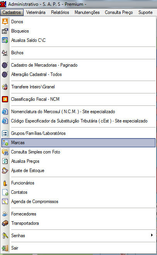Open Código Especificador cEst site link

pos(78,121)
